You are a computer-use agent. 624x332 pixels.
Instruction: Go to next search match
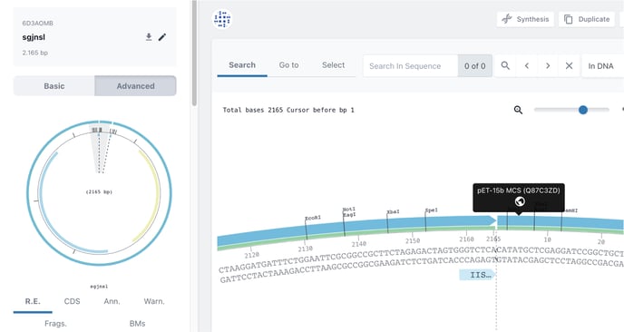click(x=548, y=65)
